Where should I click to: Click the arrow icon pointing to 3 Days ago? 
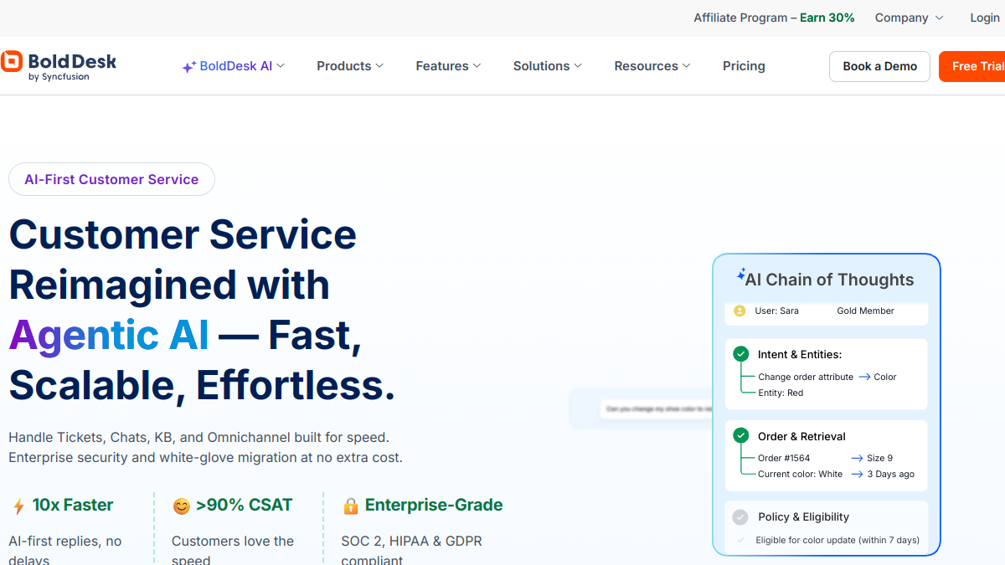click(x=858, y=474)
